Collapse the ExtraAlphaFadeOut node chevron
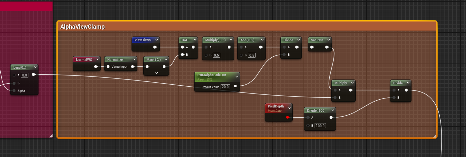Image resolution: width=466 pixels, height=157 pixels. click(237, 77)
